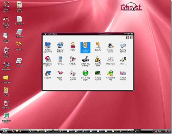
Task: Open Control Panel desktop shortcut
Action: tap(6, 52)
